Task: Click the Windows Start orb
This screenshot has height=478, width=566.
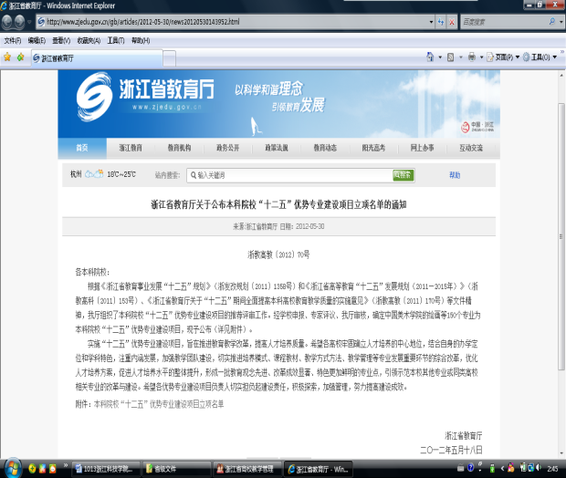Action: click(x=11, y=468)
